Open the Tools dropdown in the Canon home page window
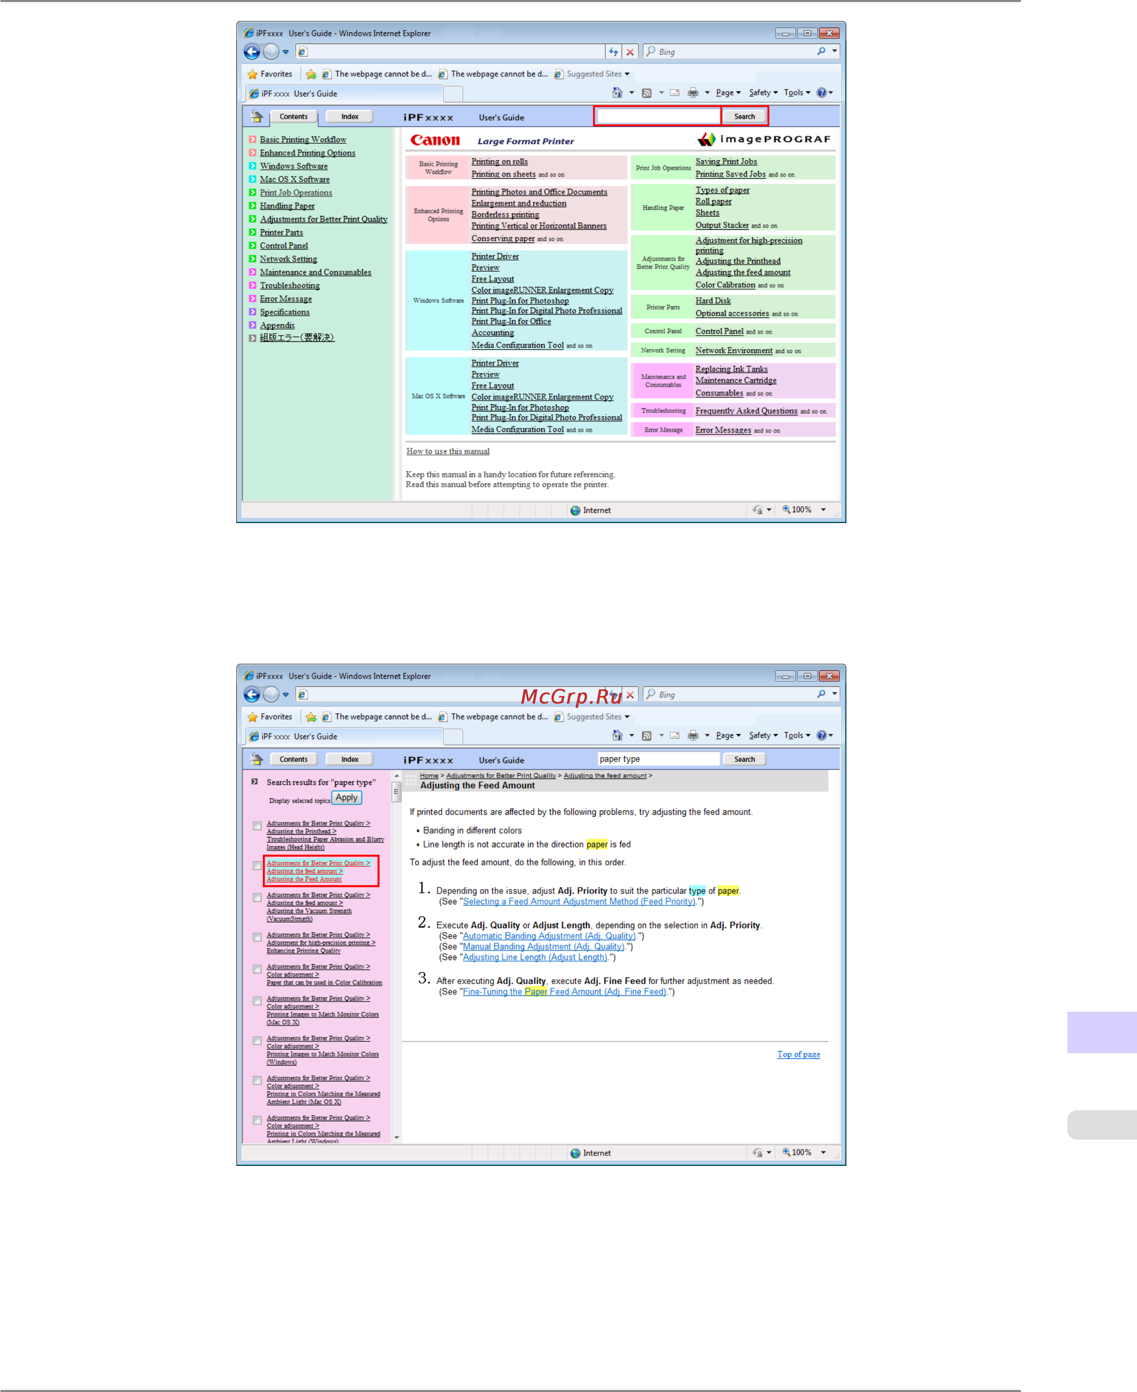 point(797,93)
